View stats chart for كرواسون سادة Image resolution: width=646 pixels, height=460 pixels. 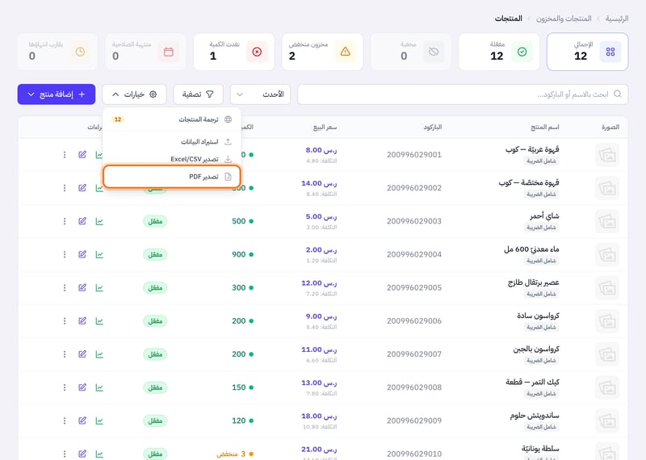tap(99, 321)
